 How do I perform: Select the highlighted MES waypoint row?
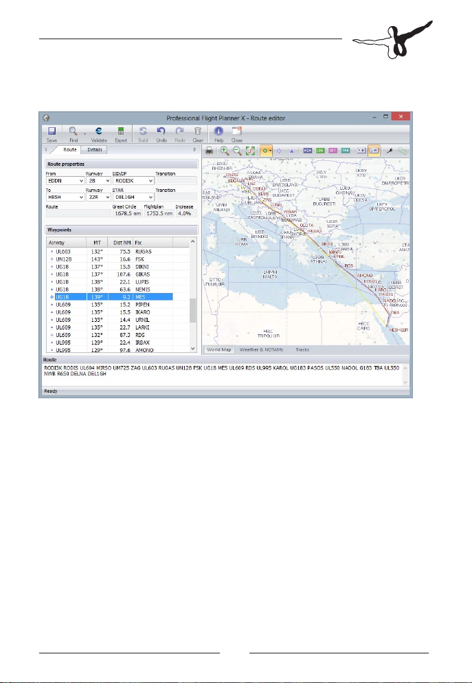110,297
